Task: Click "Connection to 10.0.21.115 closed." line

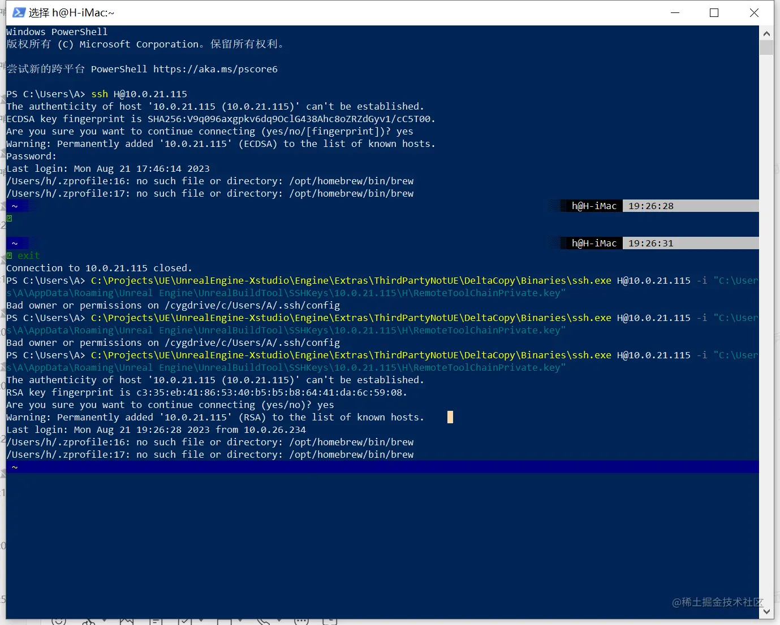Action: (99, 268)
